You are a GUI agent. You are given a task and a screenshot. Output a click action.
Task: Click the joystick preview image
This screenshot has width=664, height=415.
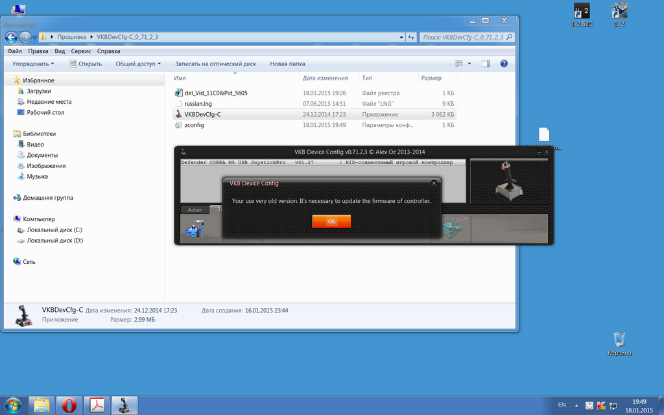[x=509, y=180]
